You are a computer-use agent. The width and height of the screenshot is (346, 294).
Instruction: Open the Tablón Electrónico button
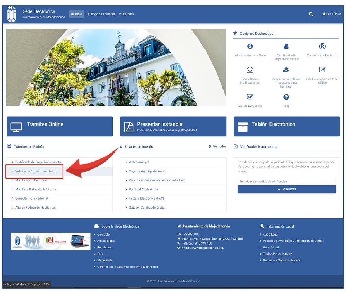pos(287,126)
